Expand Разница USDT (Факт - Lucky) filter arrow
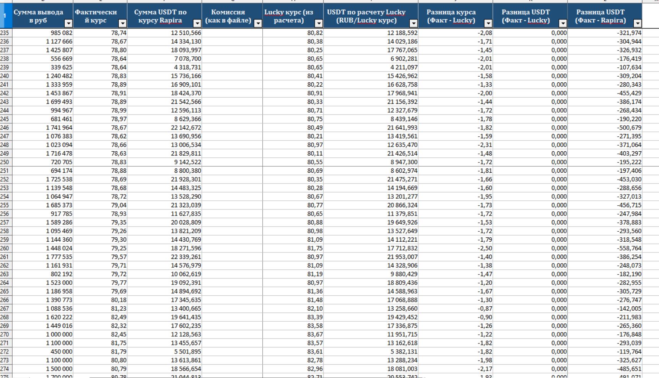Screen dimensions: 659x378 pos(563,23)
